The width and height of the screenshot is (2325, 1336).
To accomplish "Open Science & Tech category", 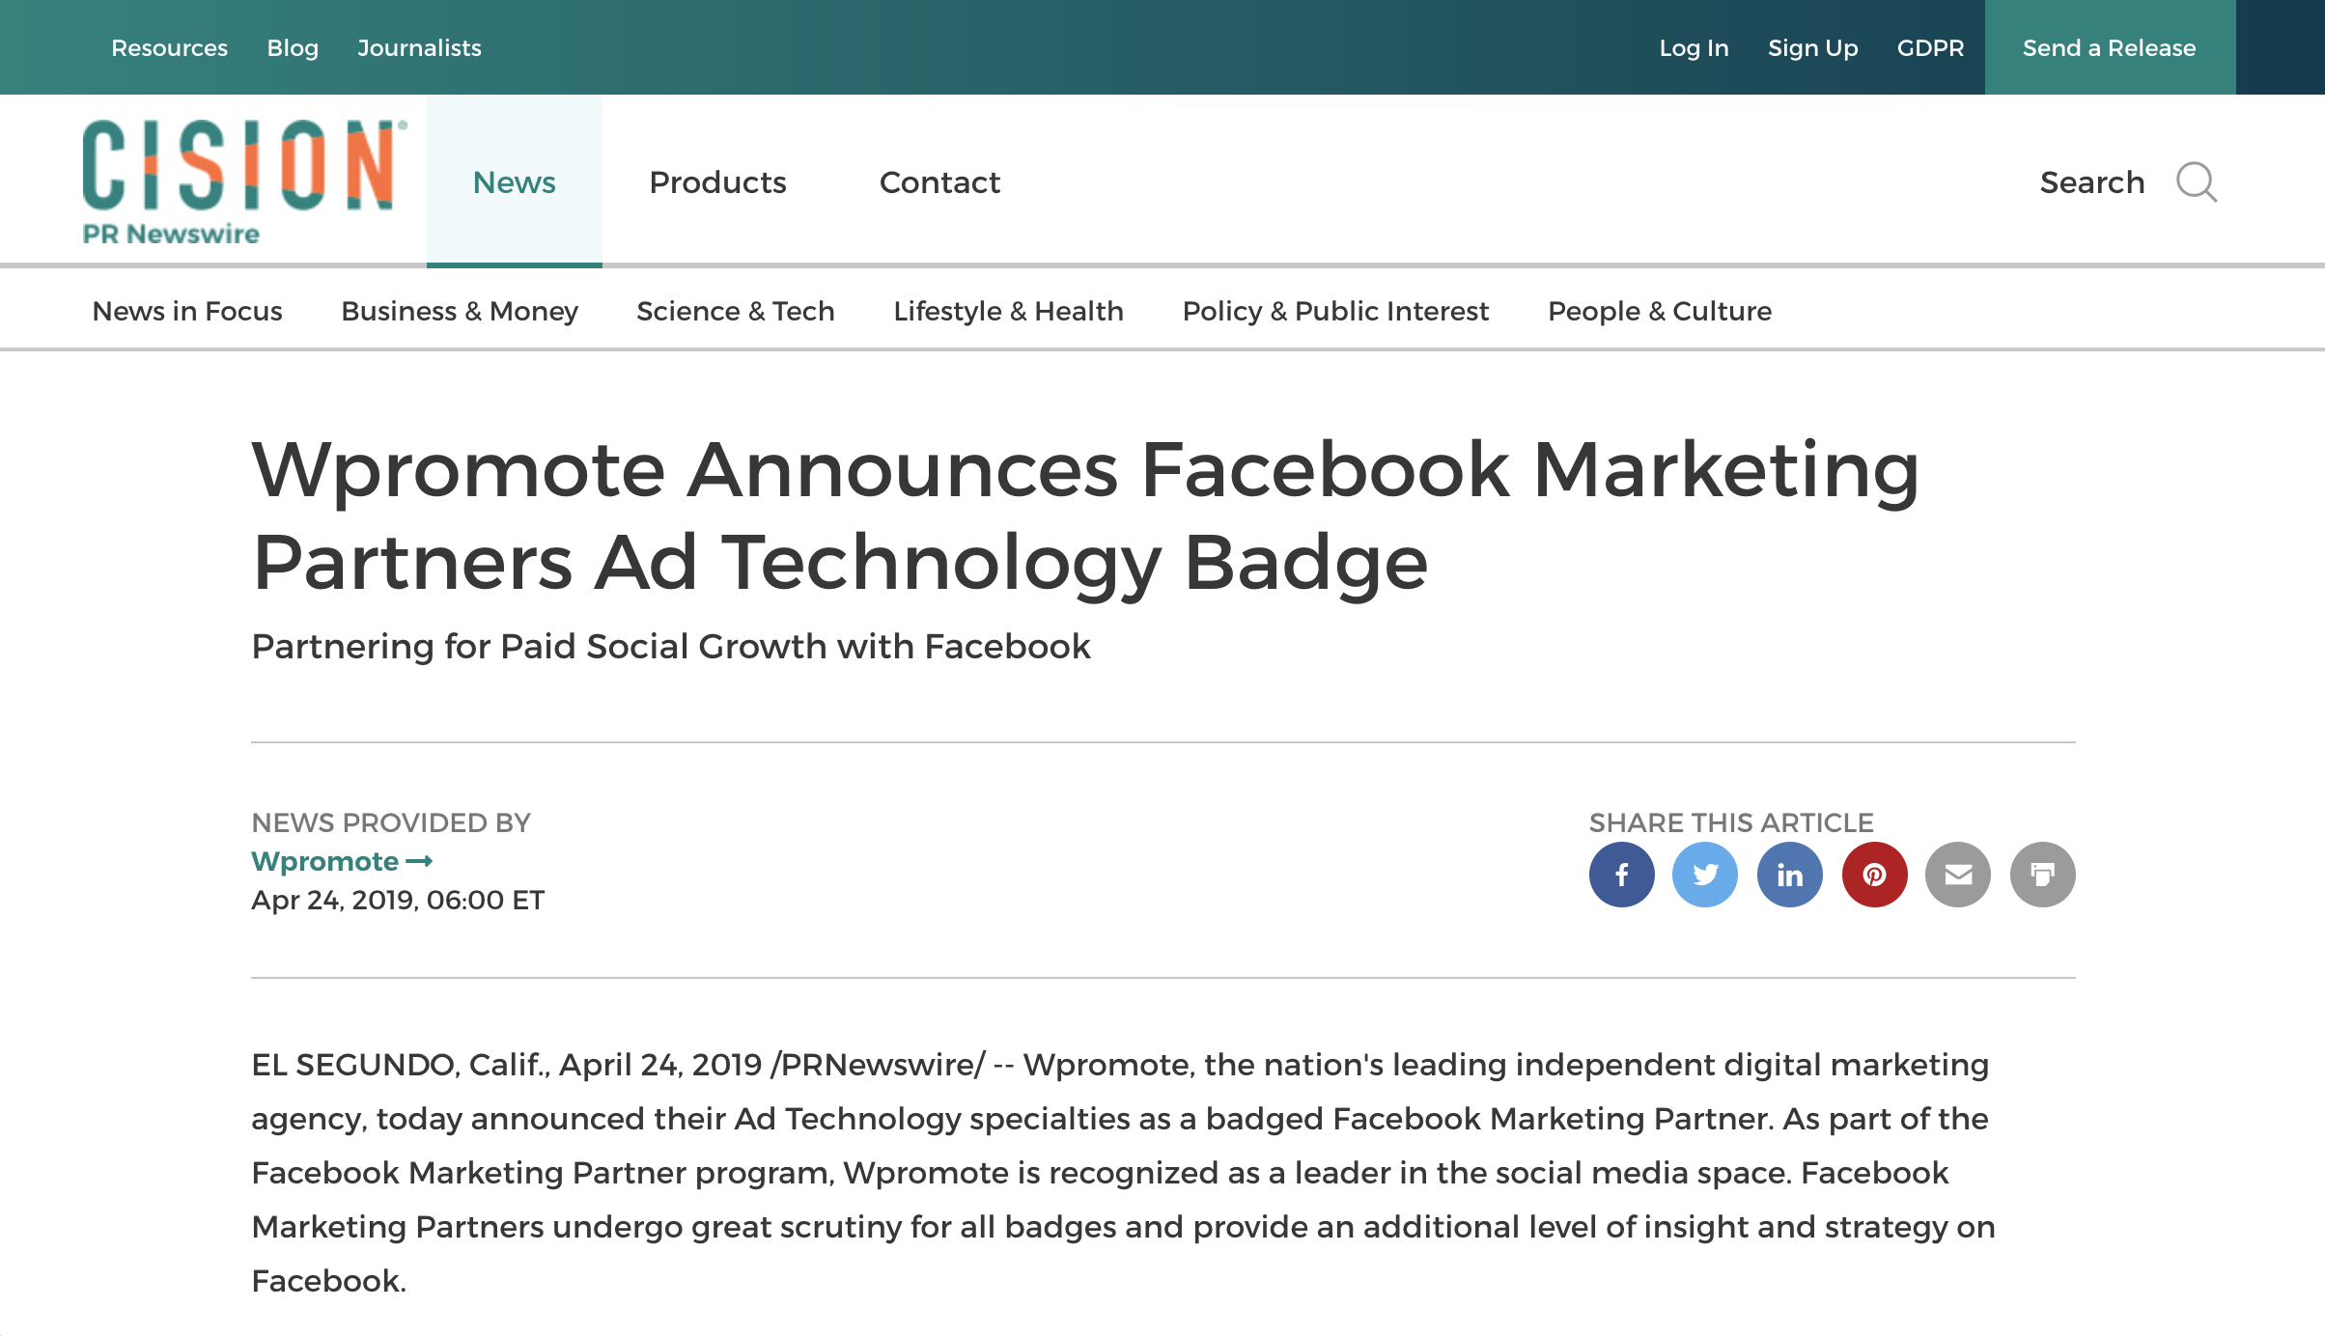I will click(736, 311).
